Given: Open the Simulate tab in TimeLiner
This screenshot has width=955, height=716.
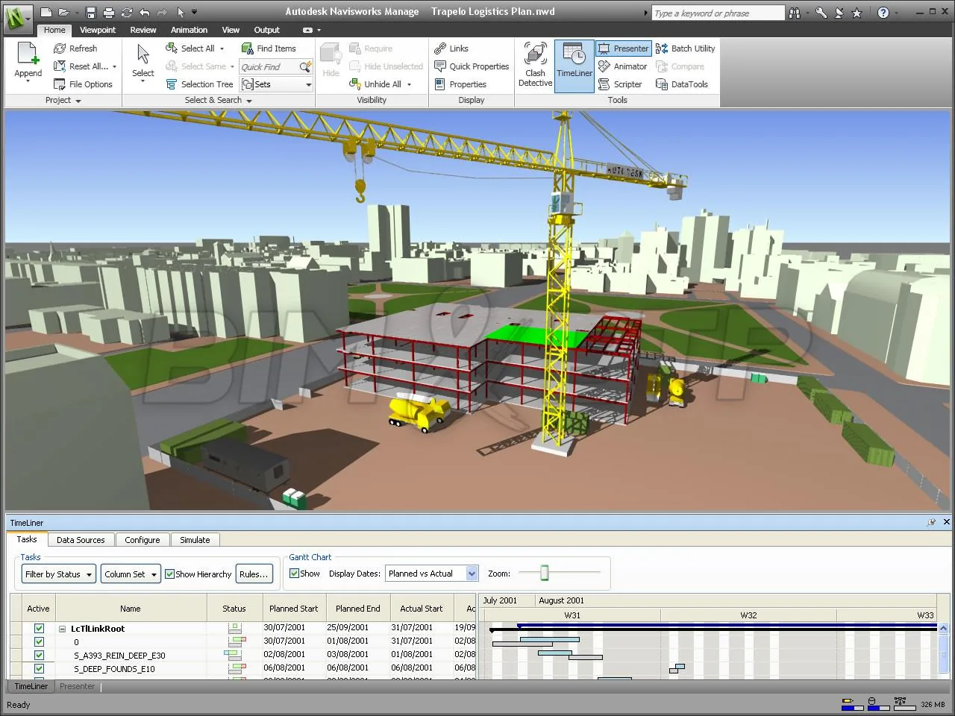Looking at the screenshot, I should coord(195,540).
